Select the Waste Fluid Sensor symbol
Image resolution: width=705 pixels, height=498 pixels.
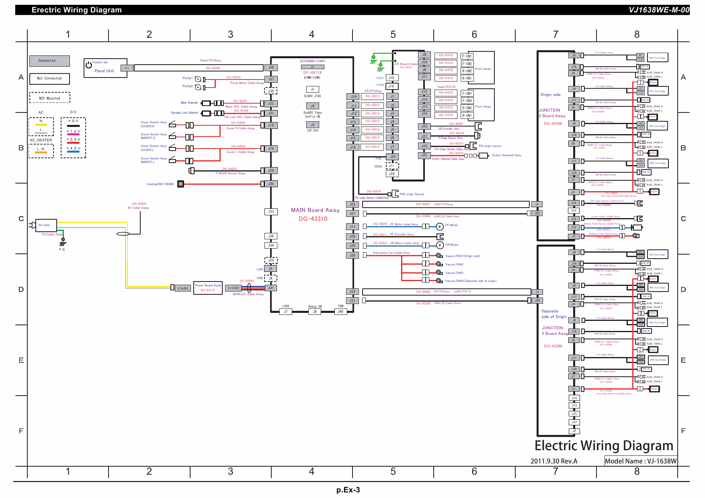(x=637, y=227)
